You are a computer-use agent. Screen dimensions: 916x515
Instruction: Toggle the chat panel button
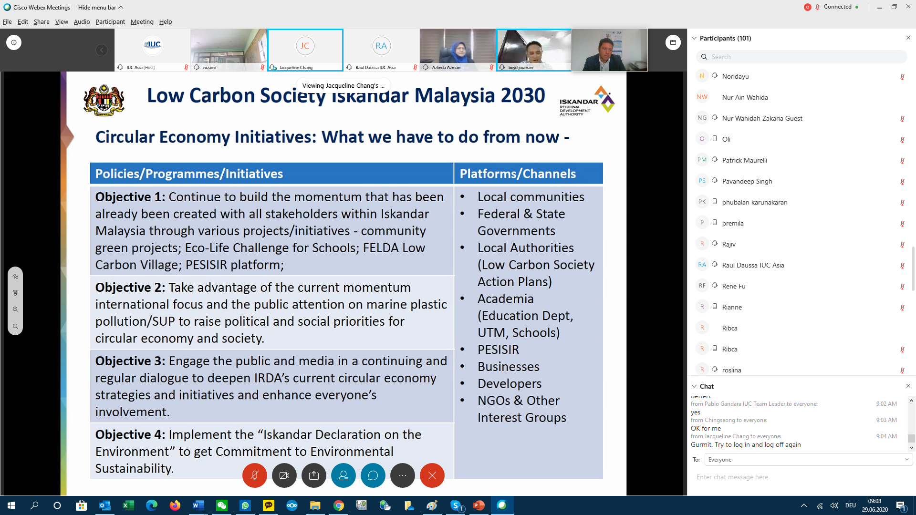point(373,475)
